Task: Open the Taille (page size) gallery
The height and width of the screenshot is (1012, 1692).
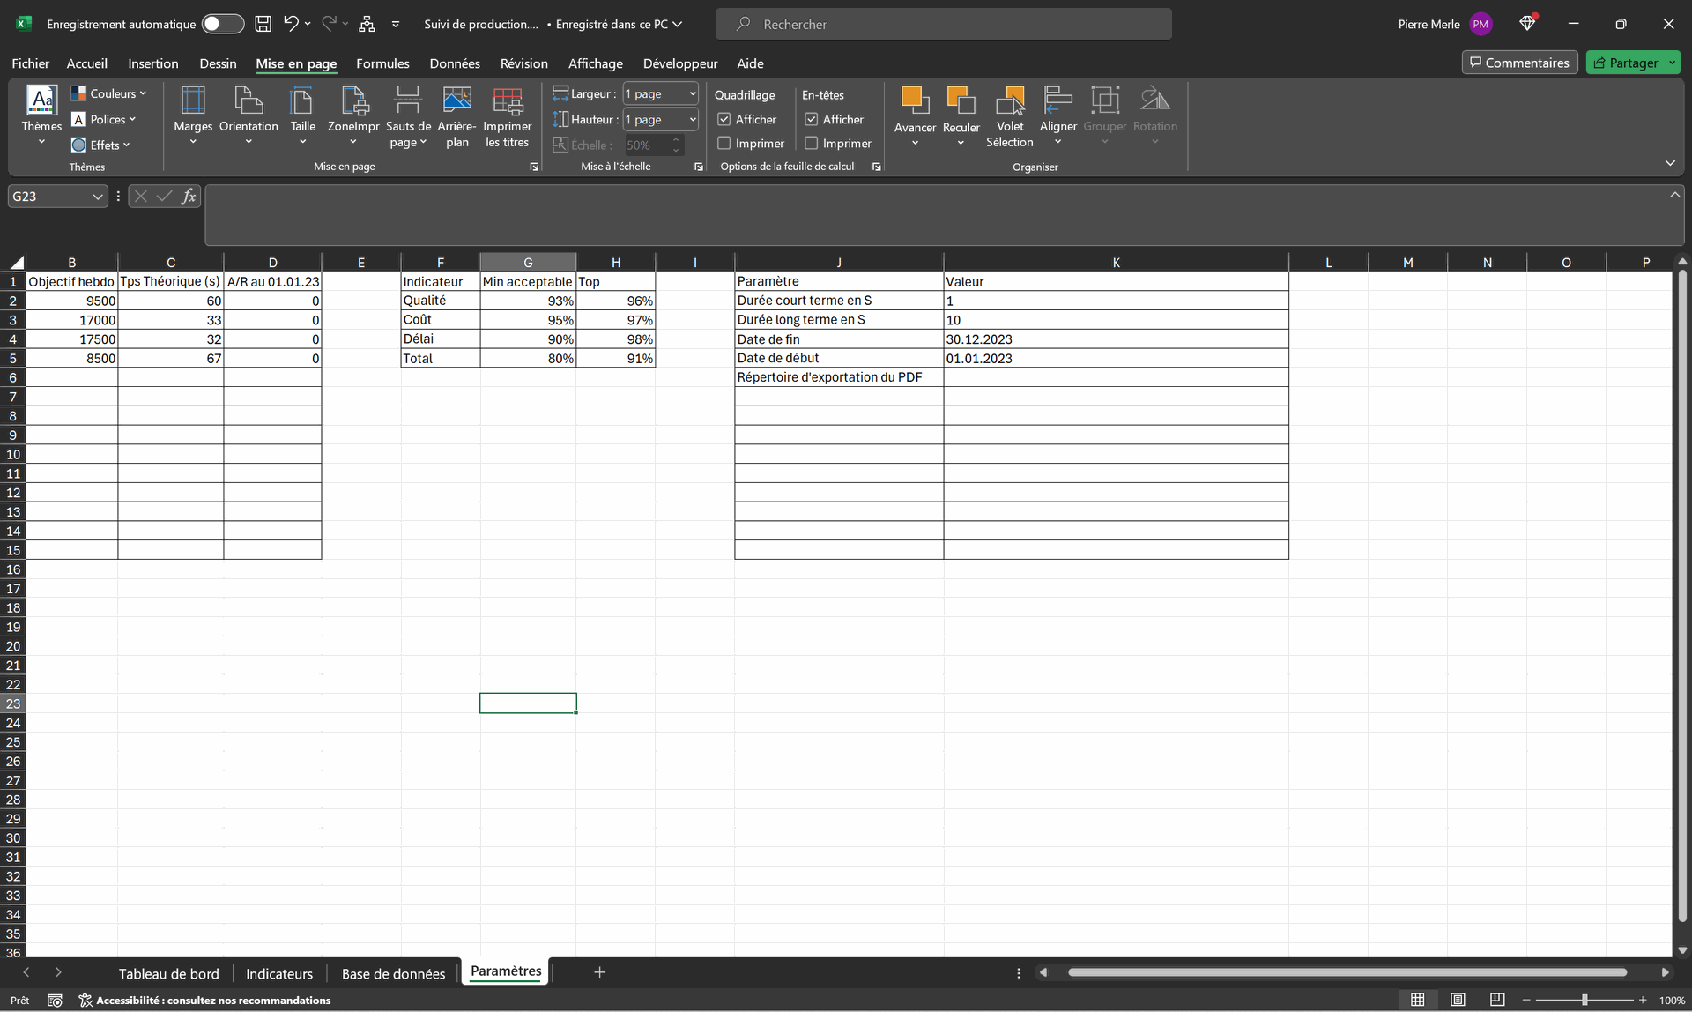Action: click(302, 115)
